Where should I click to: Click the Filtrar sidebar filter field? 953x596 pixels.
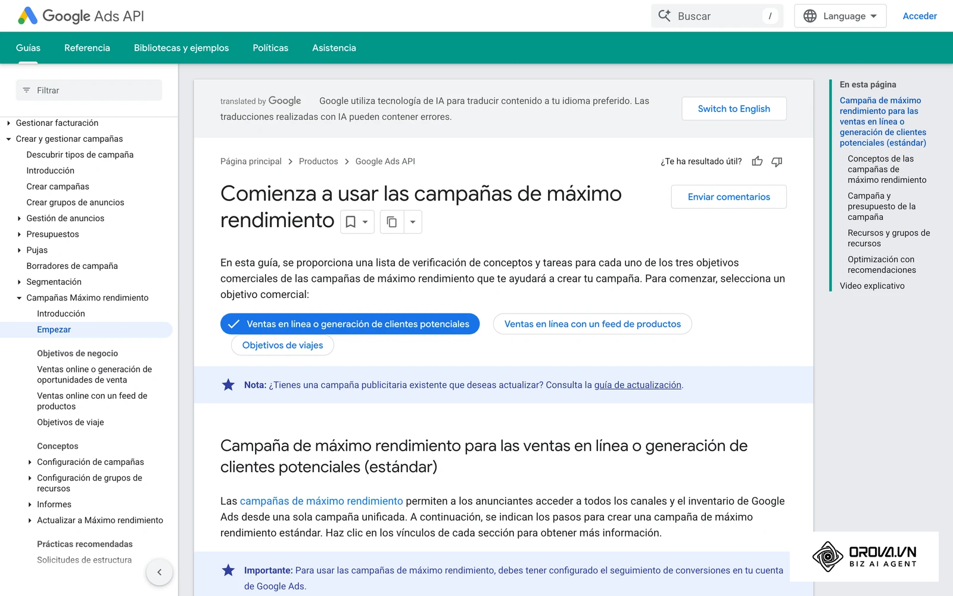pos(89,90)
